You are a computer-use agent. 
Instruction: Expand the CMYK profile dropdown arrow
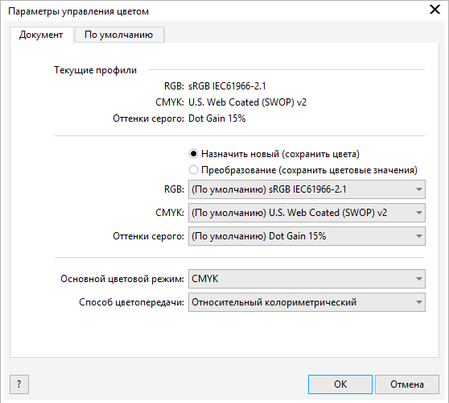click(418, 213)
